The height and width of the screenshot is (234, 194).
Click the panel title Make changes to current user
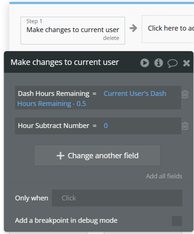coord(65,62)
